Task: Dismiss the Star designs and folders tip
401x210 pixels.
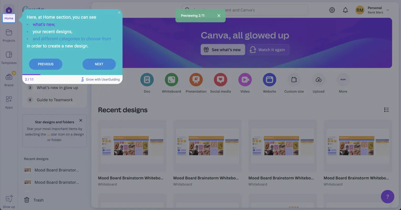Action: (x=81, y=120)
